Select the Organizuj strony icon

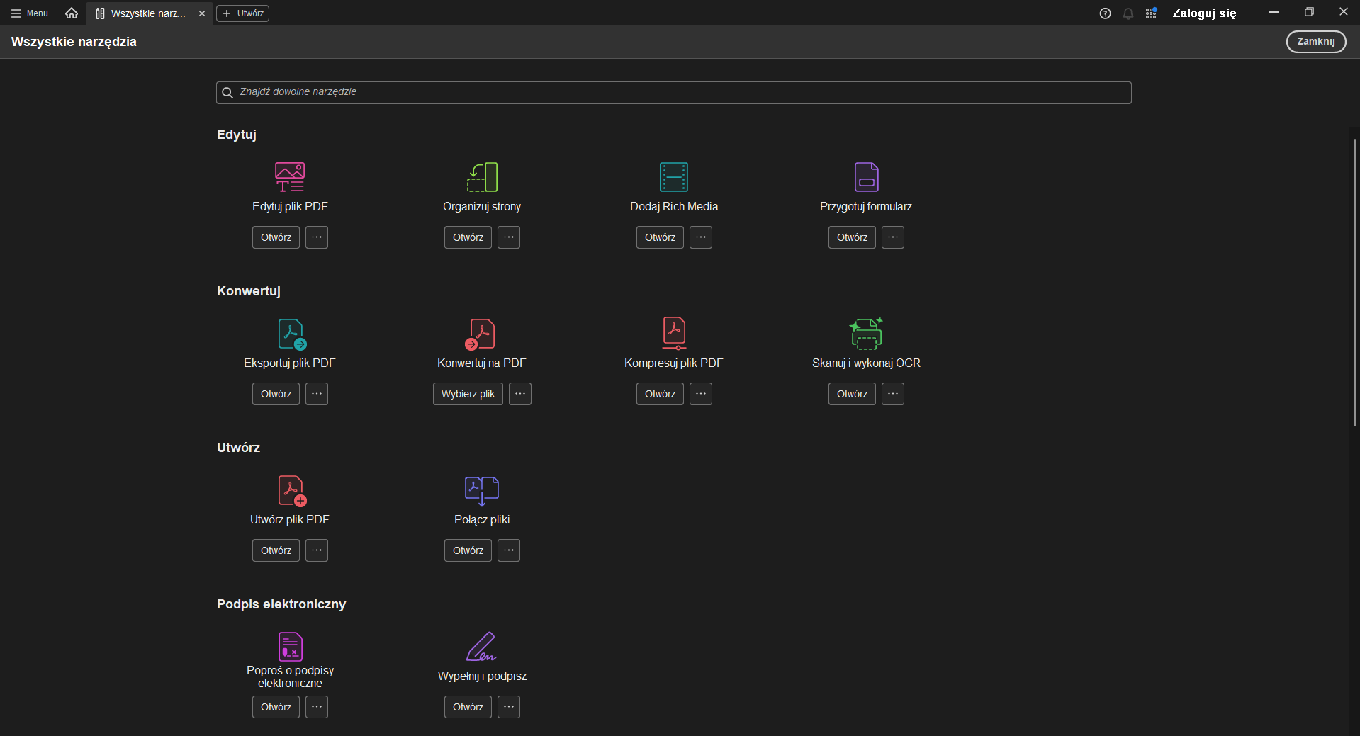[x=482, y=177]
